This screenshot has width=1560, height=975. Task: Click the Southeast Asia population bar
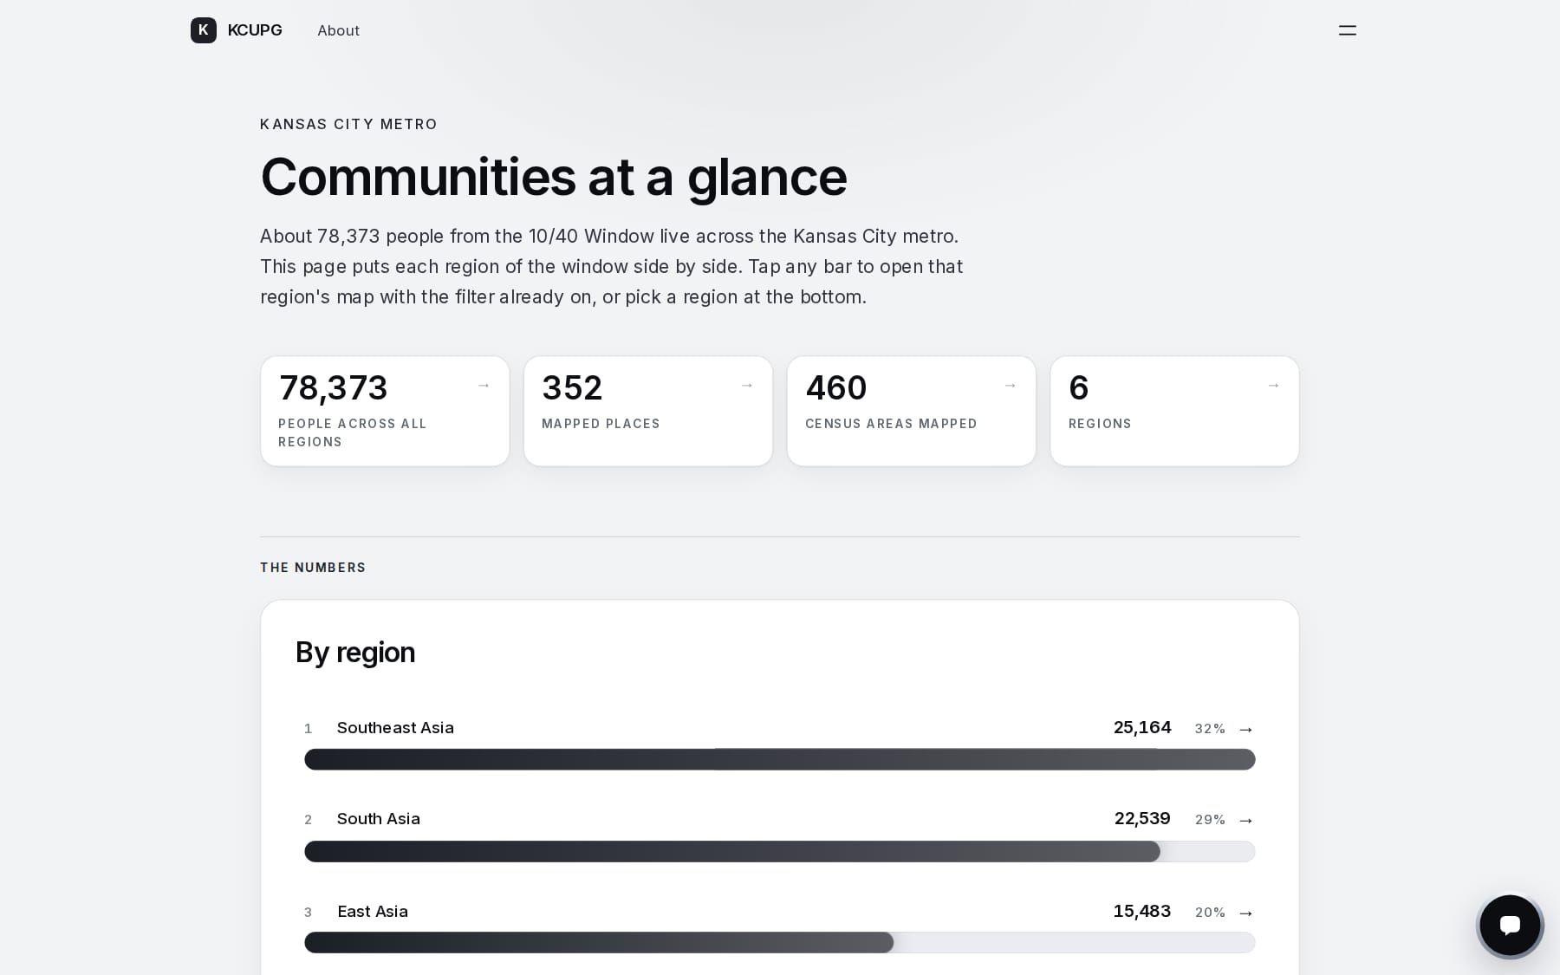coord(780,759)
